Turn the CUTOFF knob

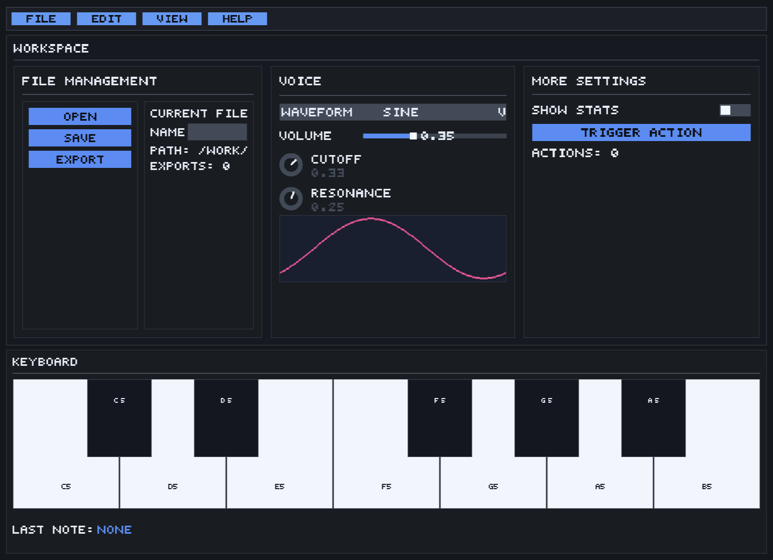coord(291,165)
